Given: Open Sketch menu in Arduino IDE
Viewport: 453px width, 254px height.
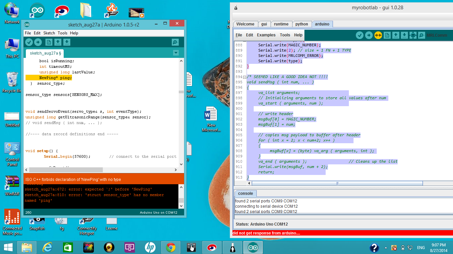Looking at the screenshot, I should pyautogui.click(x=49, y=33).
